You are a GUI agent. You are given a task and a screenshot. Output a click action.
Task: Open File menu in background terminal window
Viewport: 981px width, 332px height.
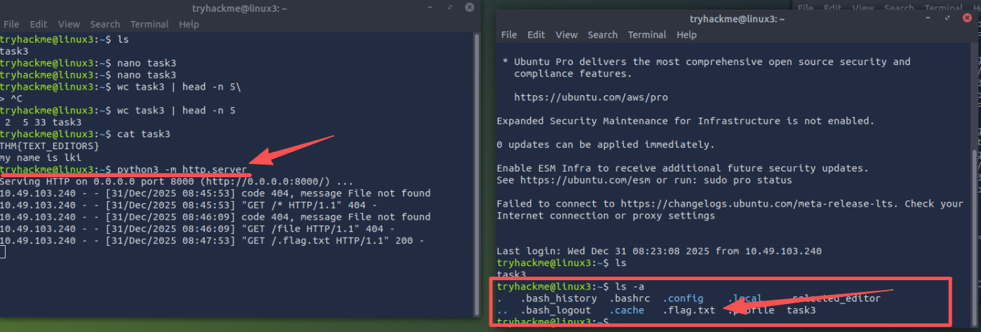pos(806,8)
